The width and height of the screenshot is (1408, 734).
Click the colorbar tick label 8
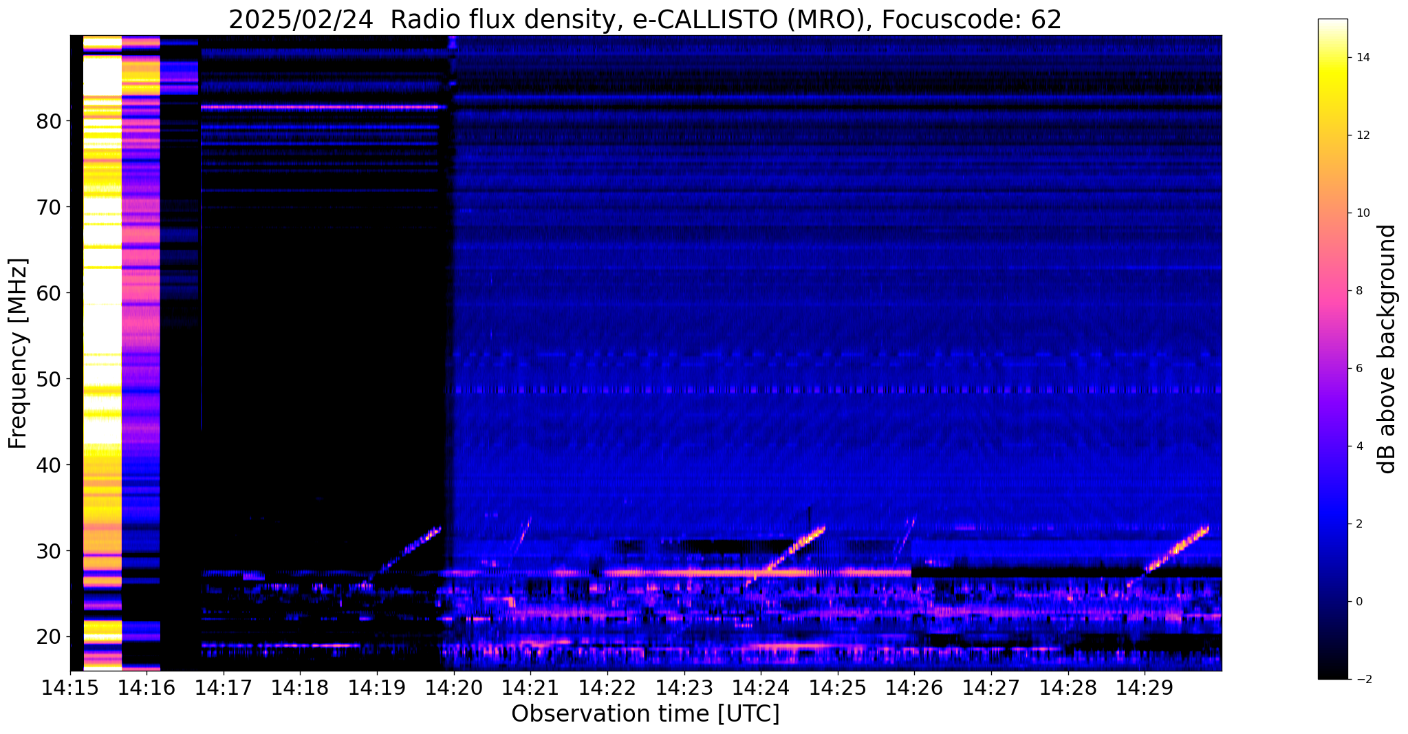pyautogui.click(x=1359, y=291)
